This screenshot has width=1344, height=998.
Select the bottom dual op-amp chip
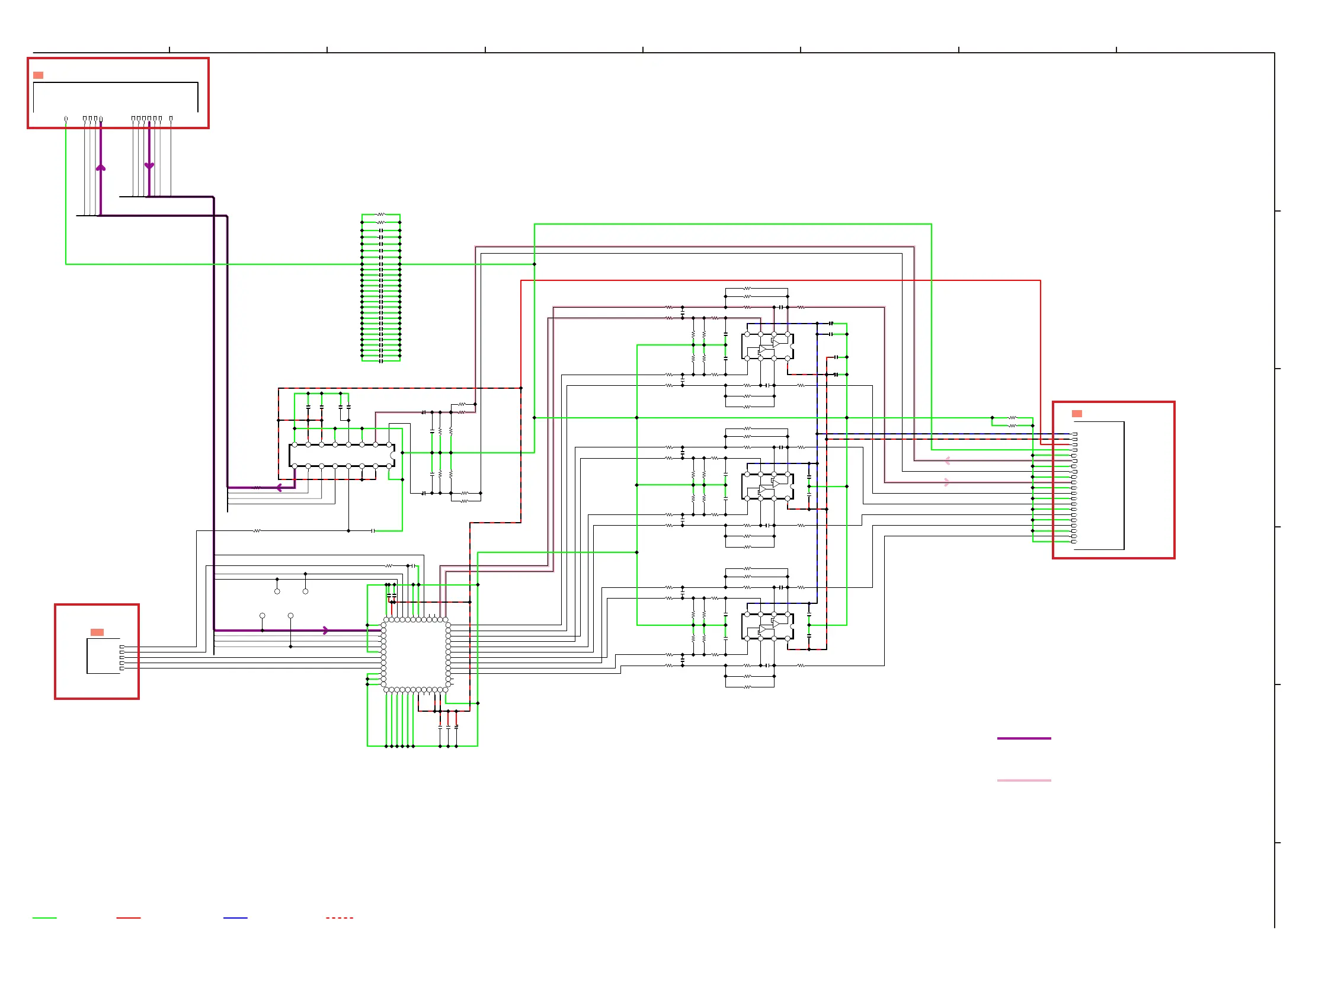(x=767, y=626)
